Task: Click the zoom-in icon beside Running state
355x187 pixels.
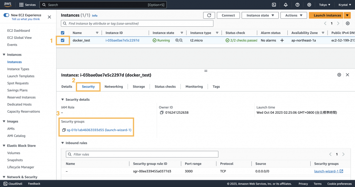Action: point(177,40)
